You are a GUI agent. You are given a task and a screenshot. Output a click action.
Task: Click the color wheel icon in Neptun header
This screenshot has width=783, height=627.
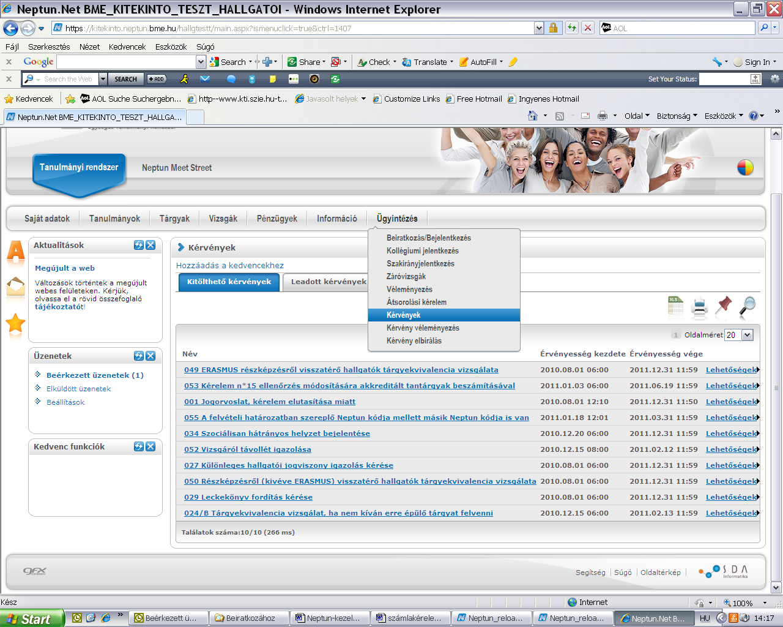tap(745, 168)
